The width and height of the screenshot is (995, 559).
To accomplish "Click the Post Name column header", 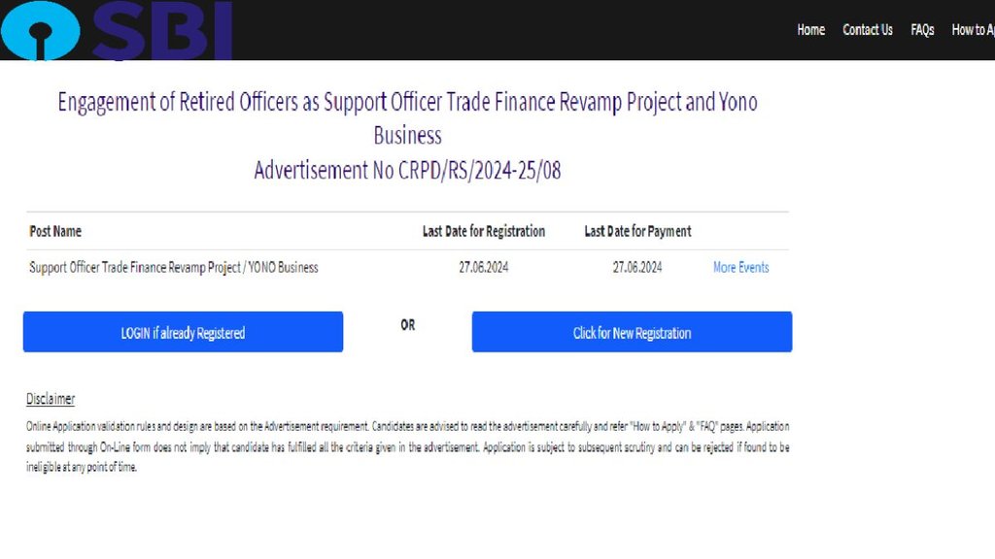I will pyautogui.click(x=55, y=231).
